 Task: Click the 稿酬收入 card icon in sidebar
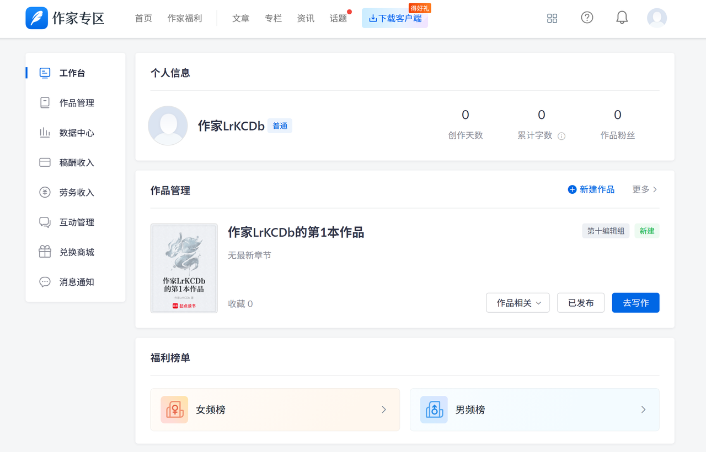click(x=45, y=162)
